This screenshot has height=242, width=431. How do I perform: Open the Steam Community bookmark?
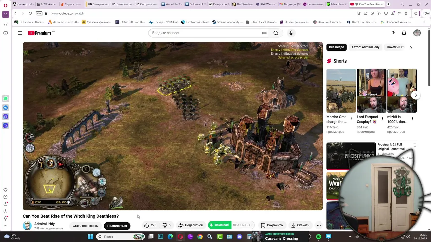coord(228,22)
